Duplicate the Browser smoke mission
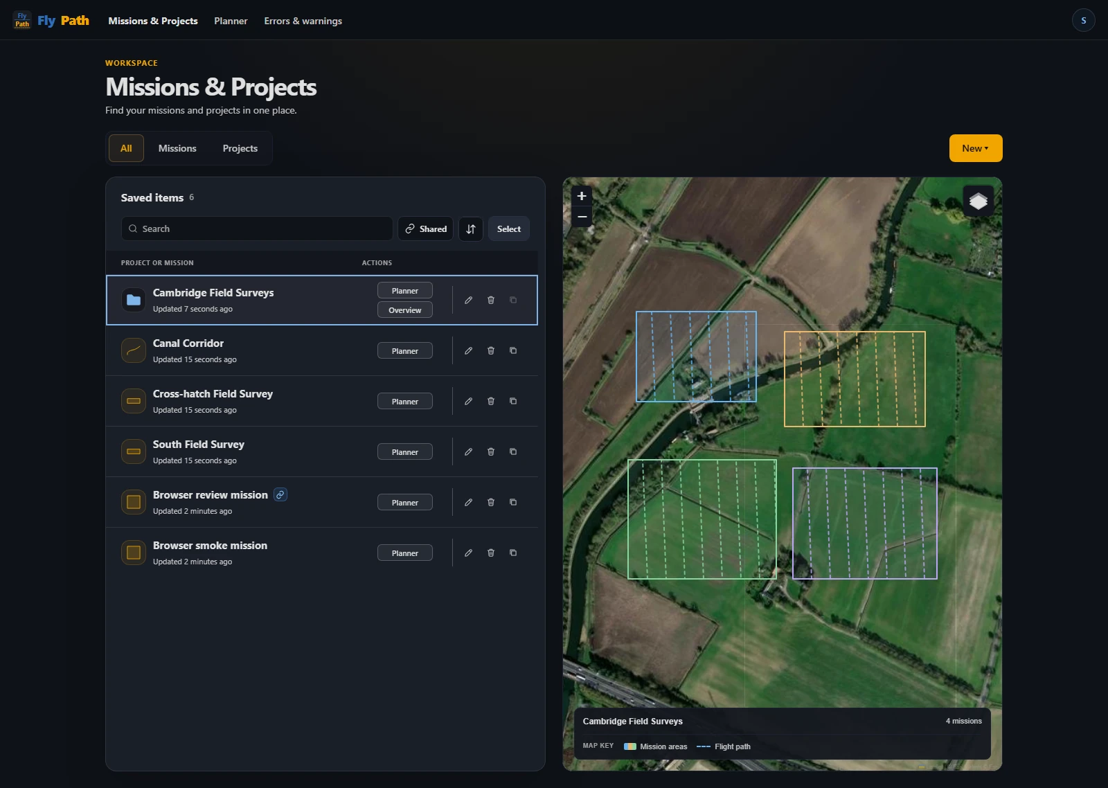This screenshot has width=1108, height=788. point(513,553)
